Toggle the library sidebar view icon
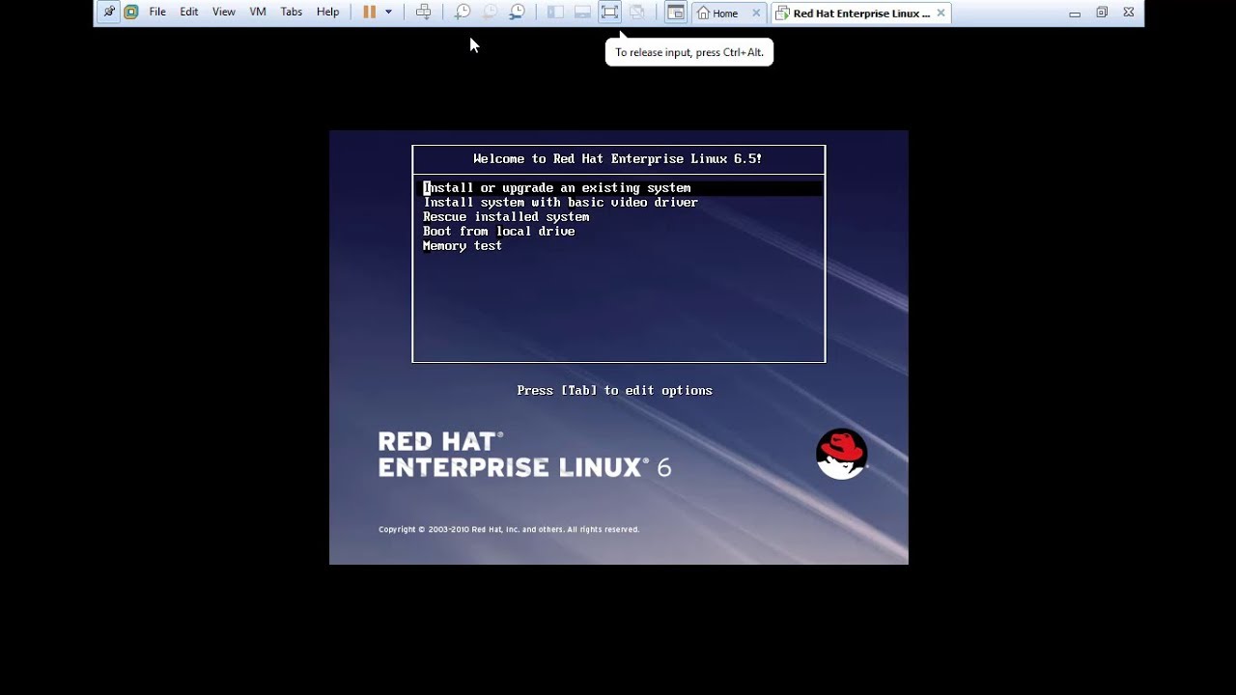Screen dimensions: 1236x695 [555, 13]
